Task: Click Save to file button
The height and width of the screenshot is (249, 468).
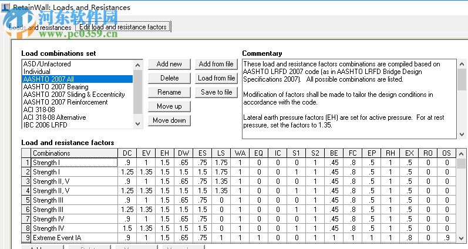Action: (216, 92)
